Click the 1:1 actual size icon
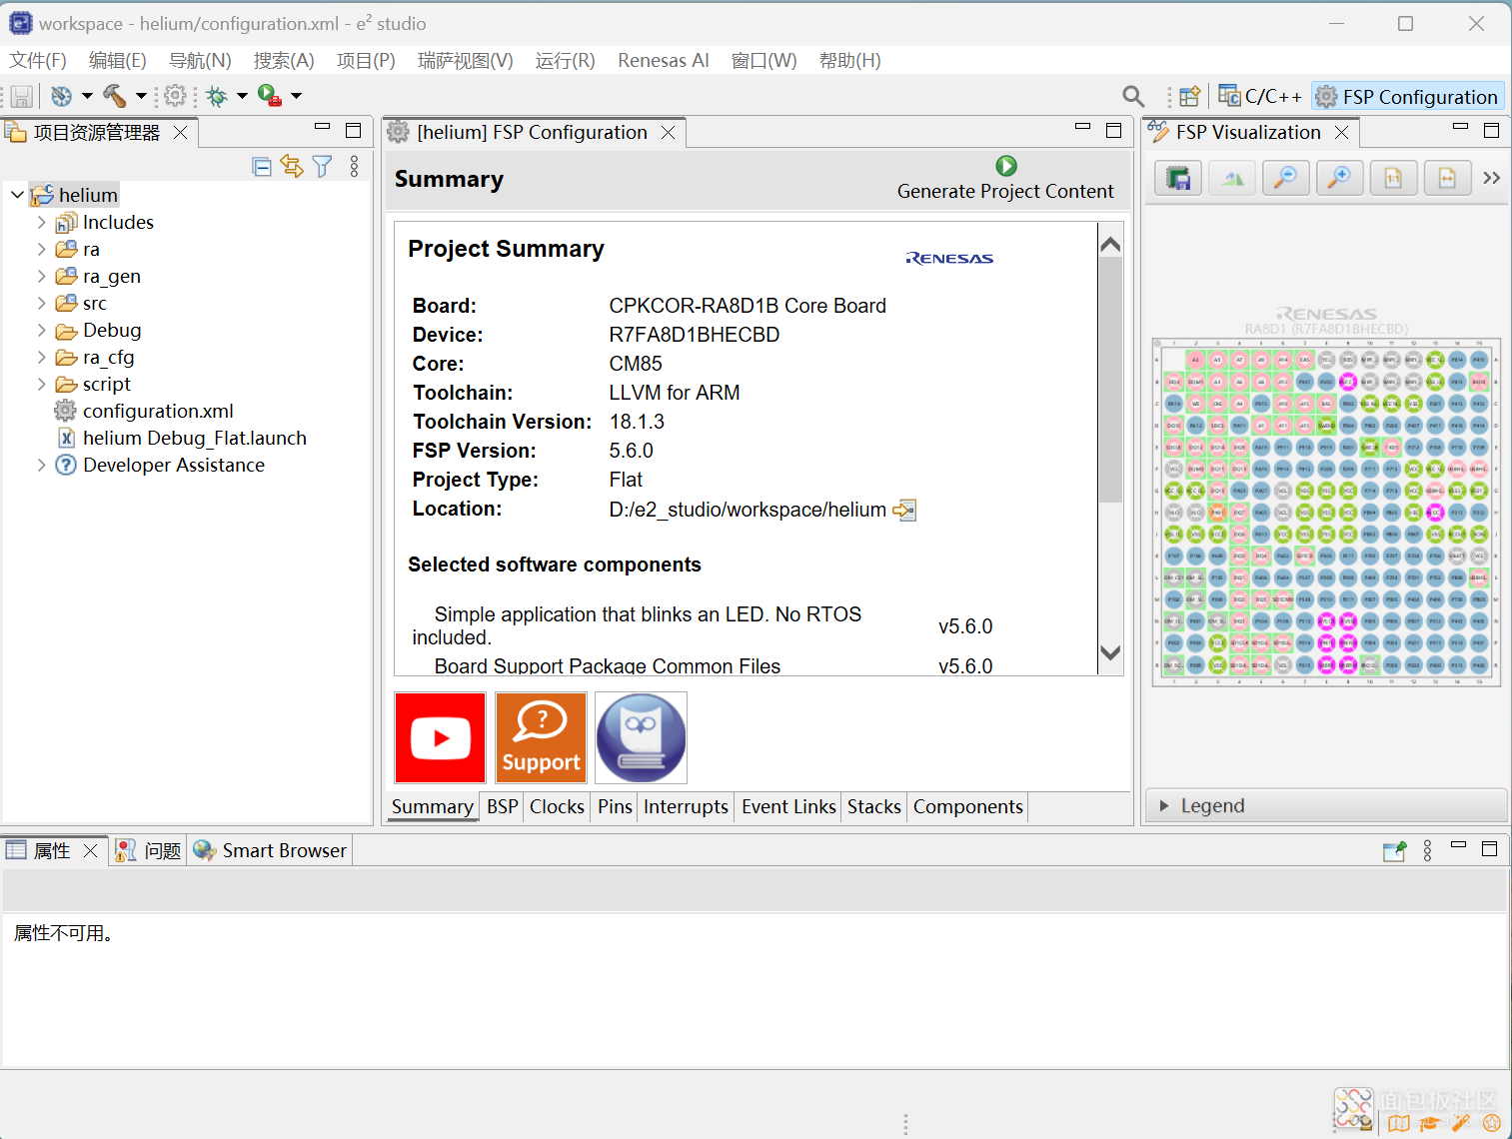 coord(1393,178)
